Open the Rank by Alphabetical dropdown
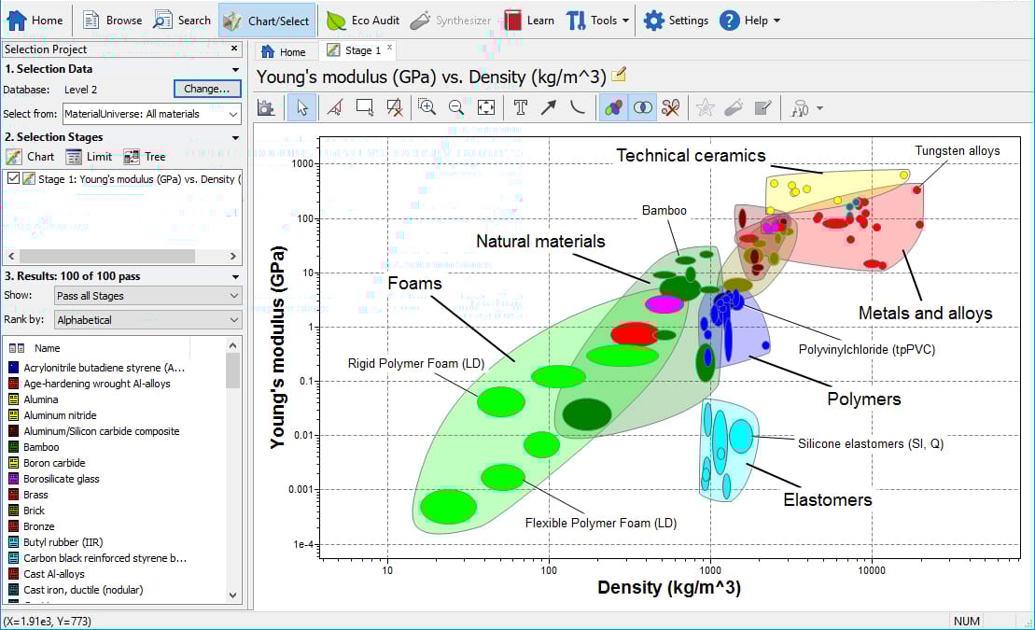1035x630 pixels. (x=147, y=319)
